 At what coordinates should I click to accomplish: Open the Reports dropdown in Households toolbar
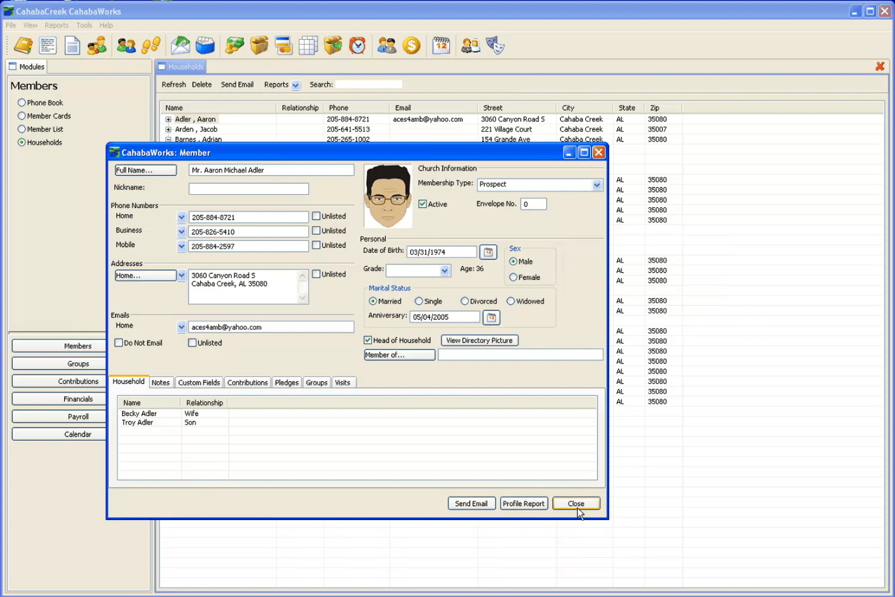pyautogui.click(x=296, y=85)
